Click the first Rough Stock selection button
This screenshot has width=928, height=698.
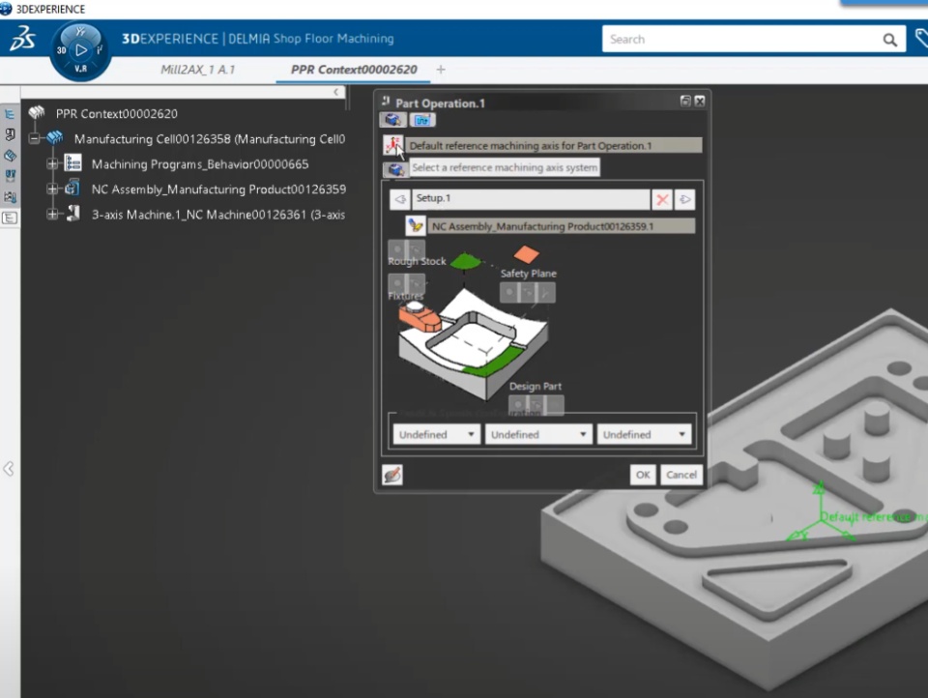pos(397,248)
